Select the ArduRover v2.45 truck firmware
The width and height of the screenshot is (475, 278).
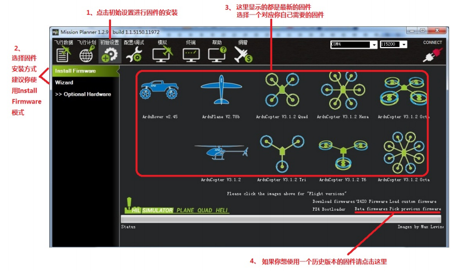point(159,89)
